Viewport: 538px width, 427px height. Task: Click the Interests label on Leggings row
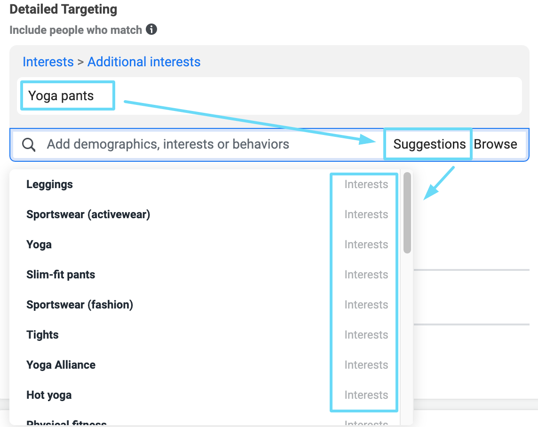tap(366, 184)
